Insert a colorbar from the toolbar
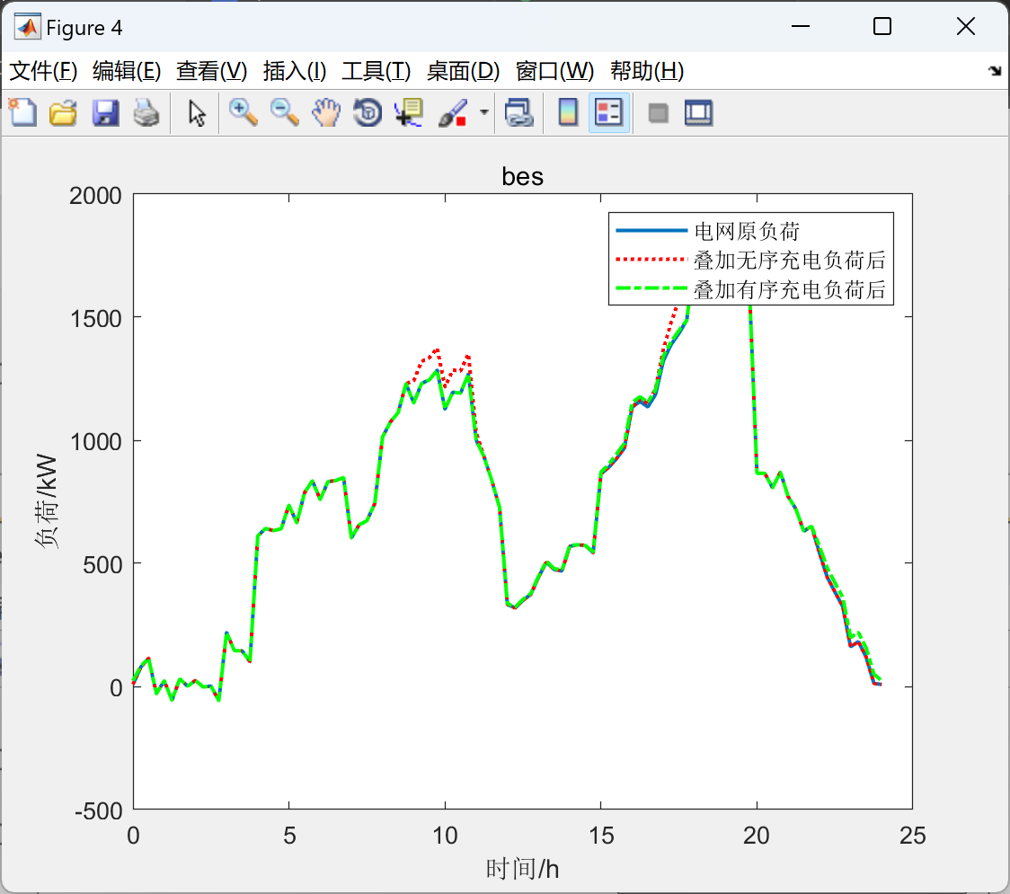The height and width of the screenshot is (894, 1010). [568, 113]
